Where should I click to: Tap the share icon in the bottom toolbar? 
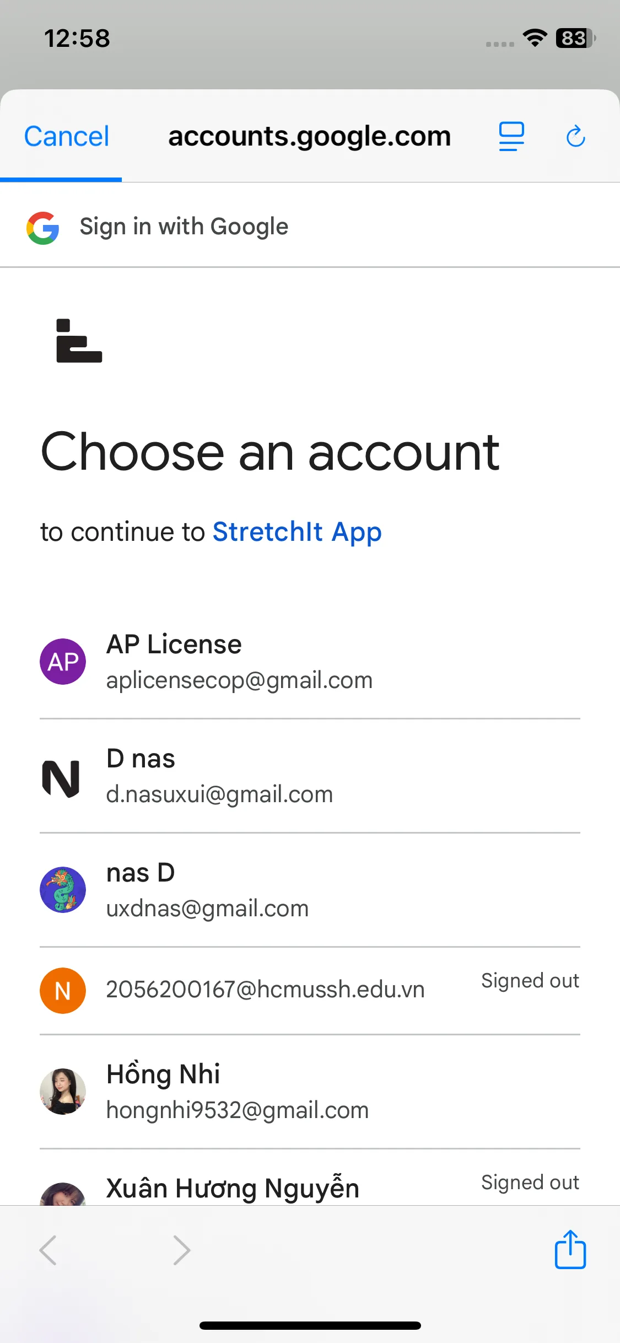(570, 1249)
